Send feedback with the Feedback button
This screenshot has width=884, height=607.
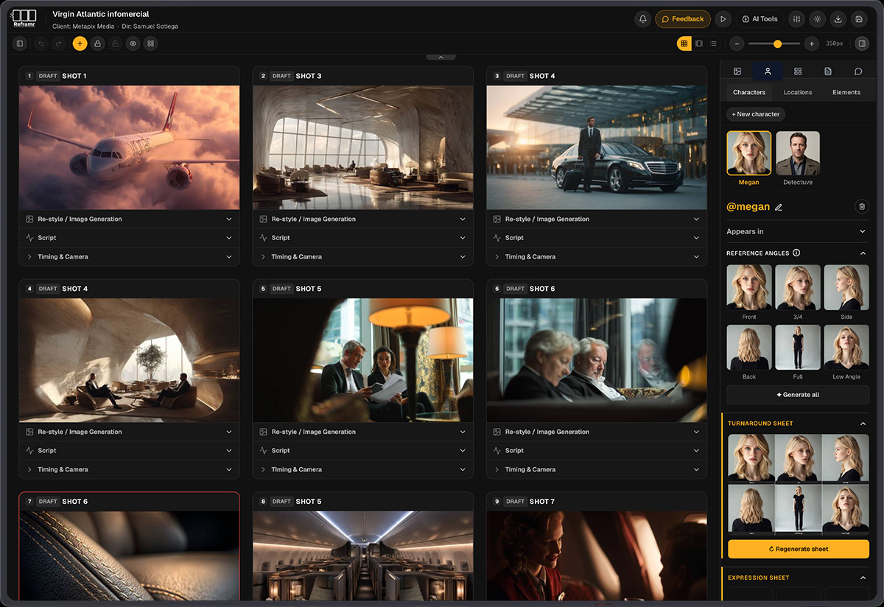point(683,19)
